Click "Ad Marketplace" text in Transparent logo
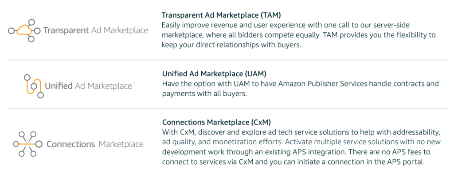This screenshot has height=176, width=454. point(120,30)
